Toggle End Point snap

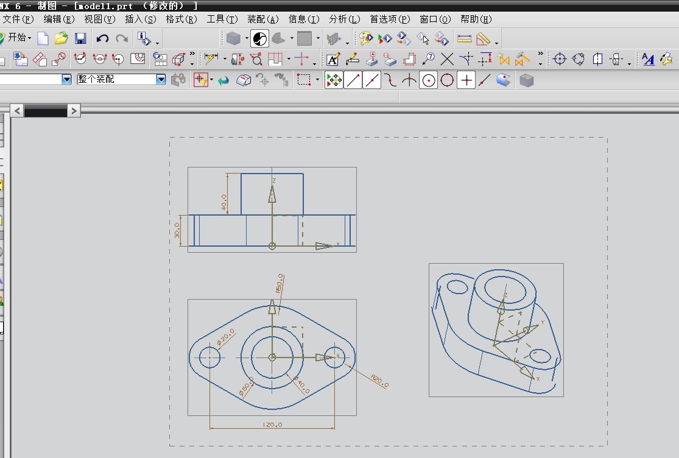click(x=353, y=80)
